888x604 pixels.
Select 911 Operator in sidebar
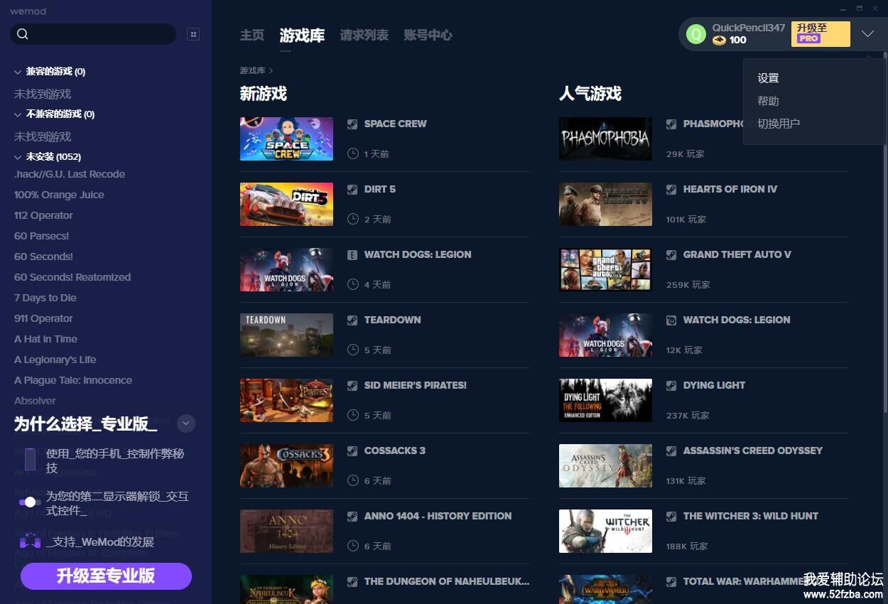(43, 318)
